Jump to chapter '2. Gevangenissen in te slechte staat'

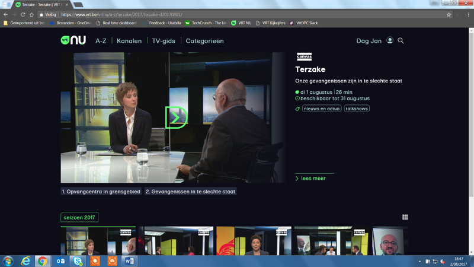pyautogui.click(x=191, y=192)
